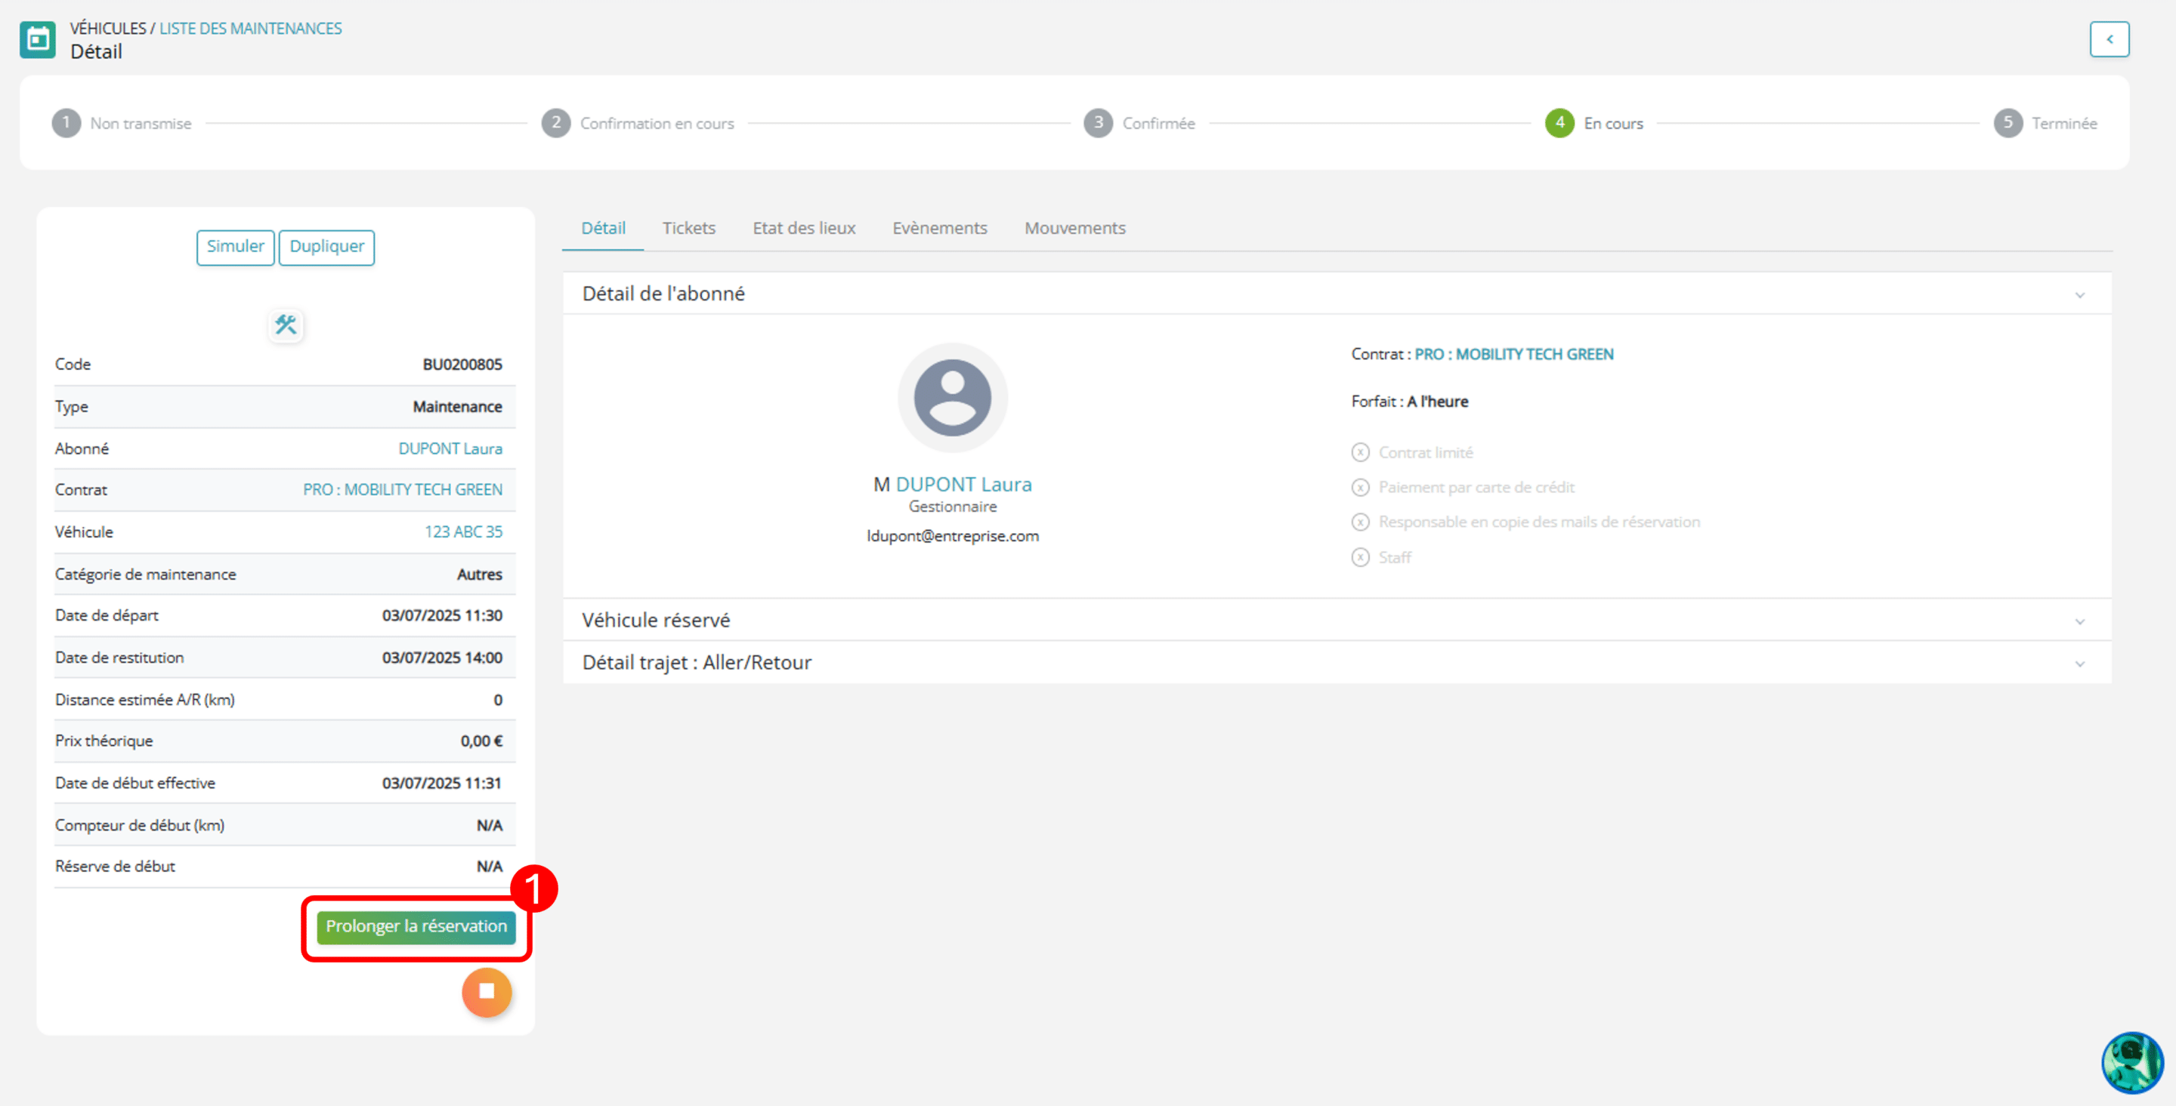Click the calendar icon beside Véhicules breadcrumb
This screenshot has width=2176, height=1106.
click(38, 40)
